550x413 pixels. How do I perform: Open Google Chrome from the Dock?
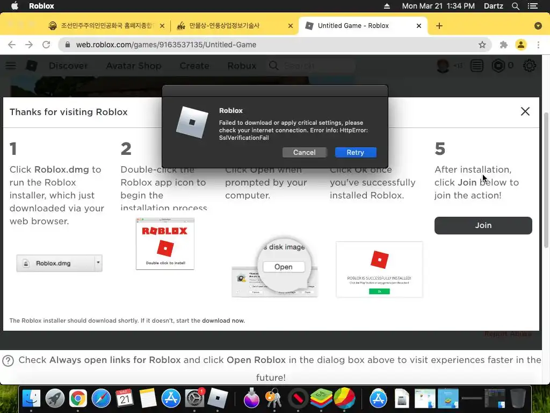click(78, 398)
